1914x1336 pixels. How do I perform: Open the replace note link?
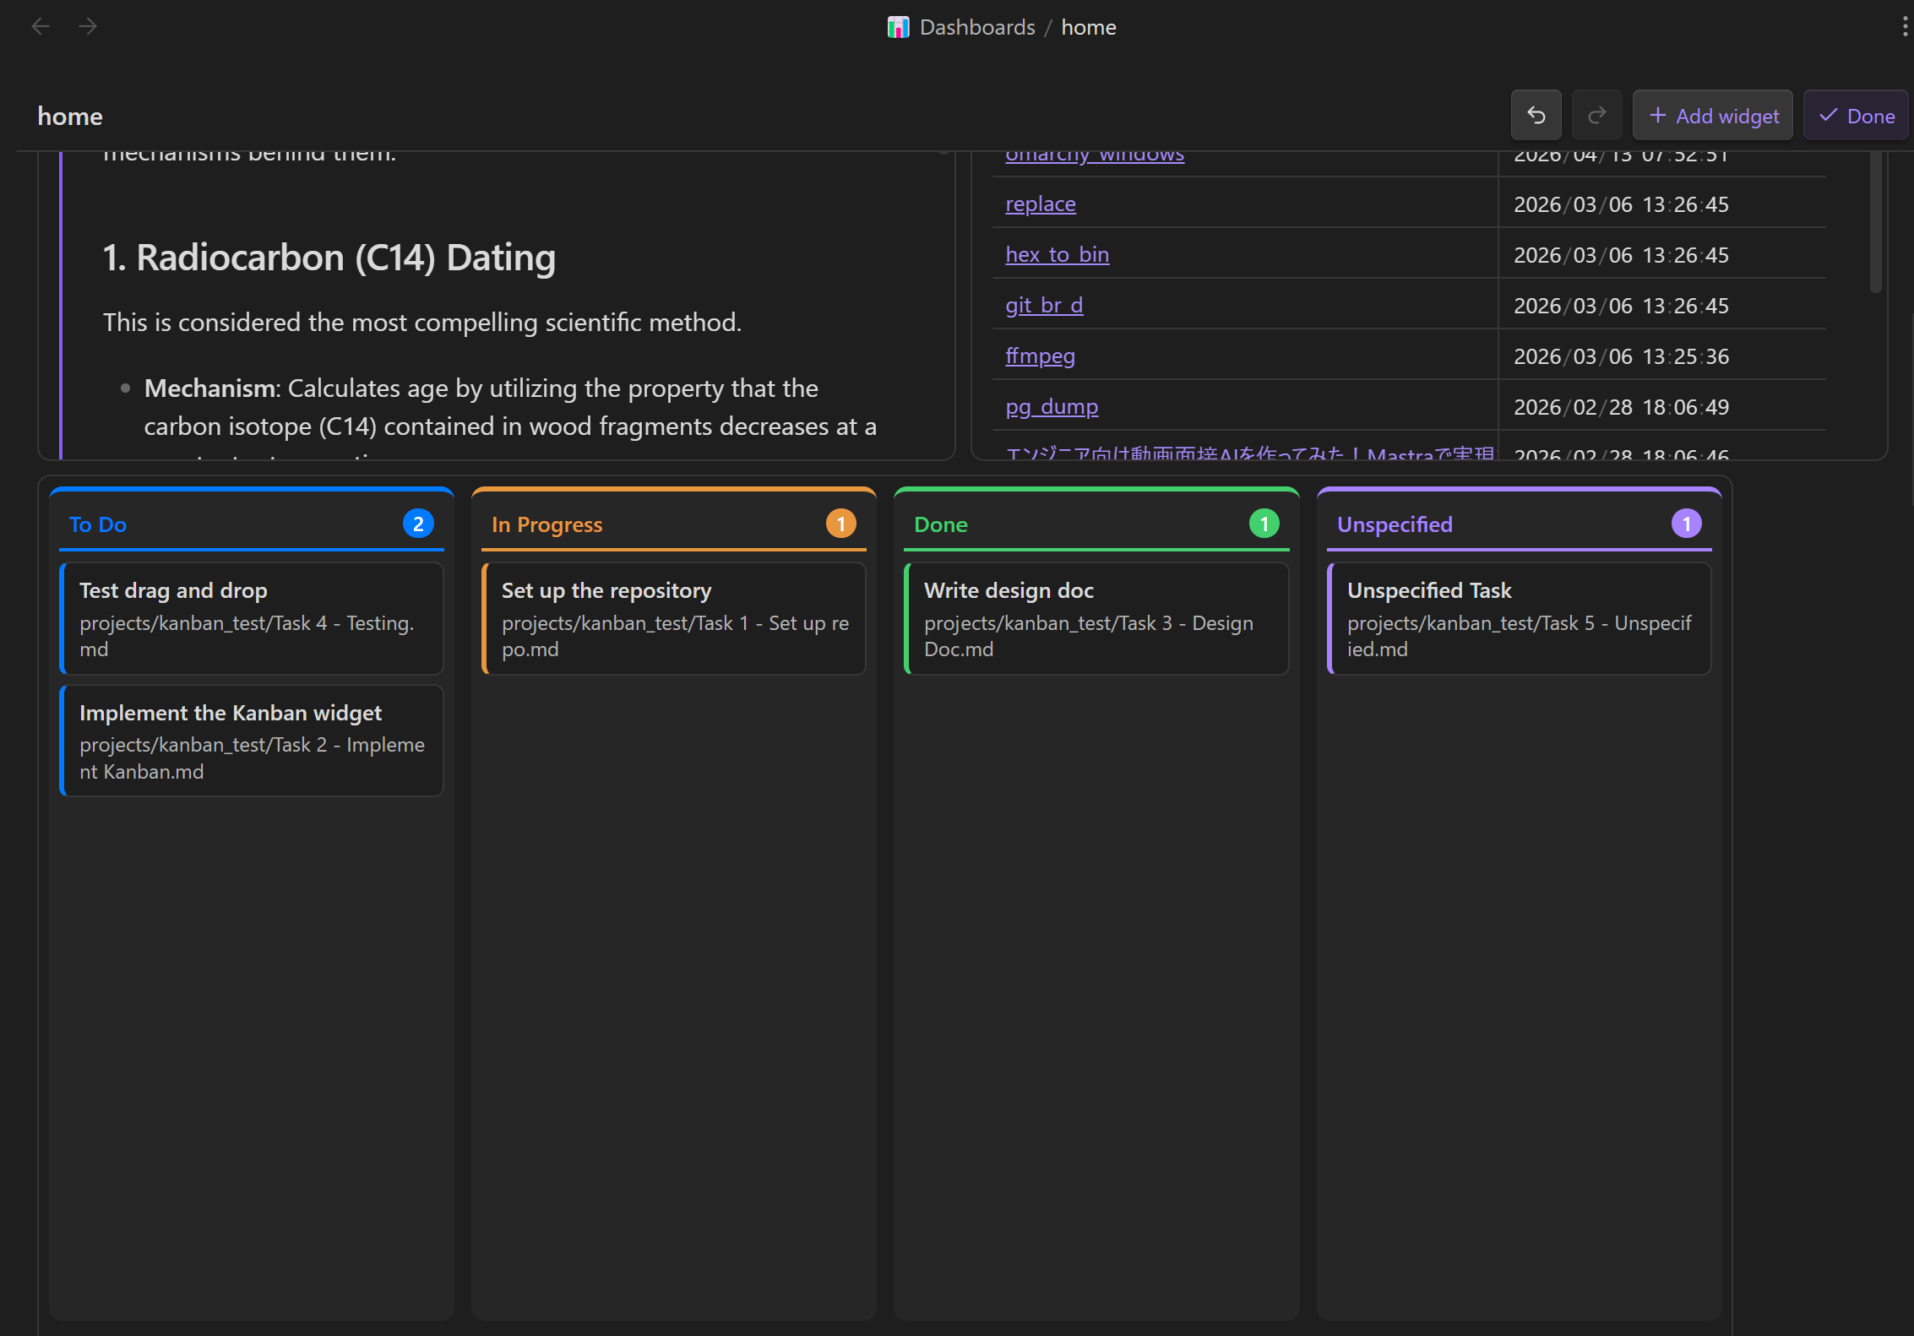[1040, 204]
